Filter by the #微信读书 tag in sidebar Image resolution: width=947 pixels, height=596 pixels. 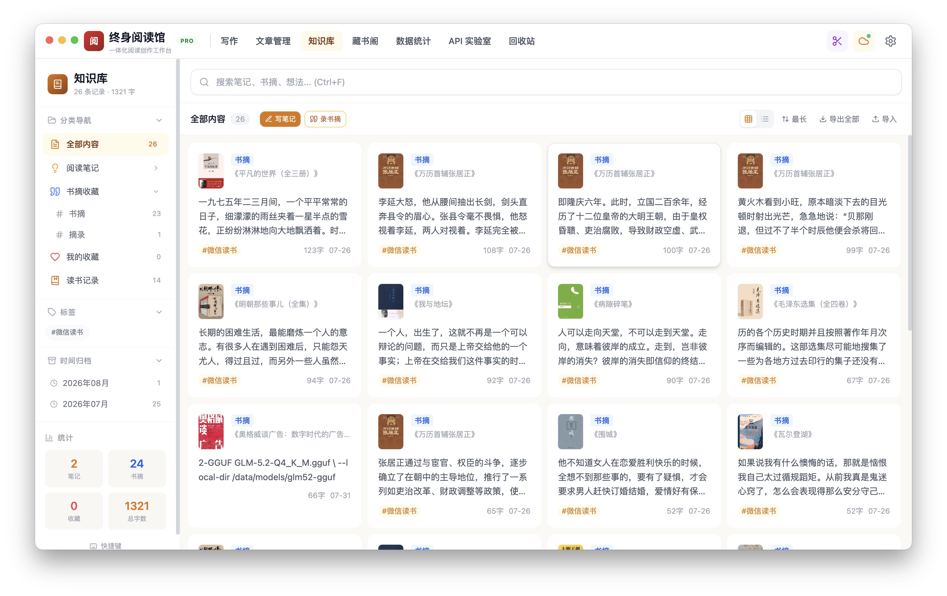point(67,332)
